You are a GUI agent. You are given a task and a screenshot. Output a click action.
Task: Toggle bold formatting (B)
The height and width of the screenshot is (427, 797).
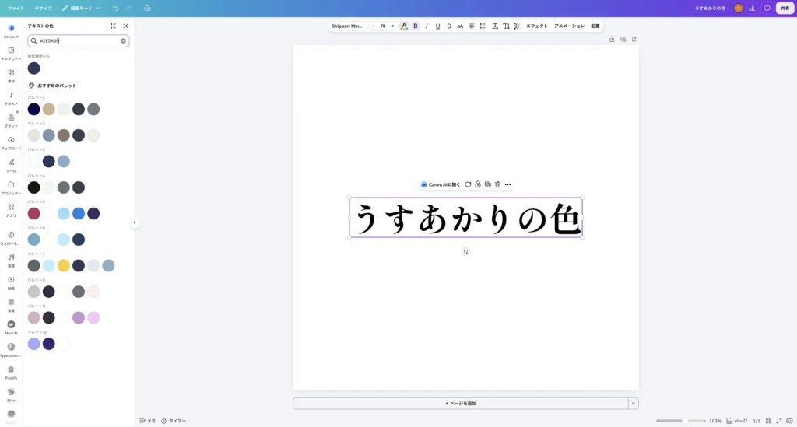(416, 26)
